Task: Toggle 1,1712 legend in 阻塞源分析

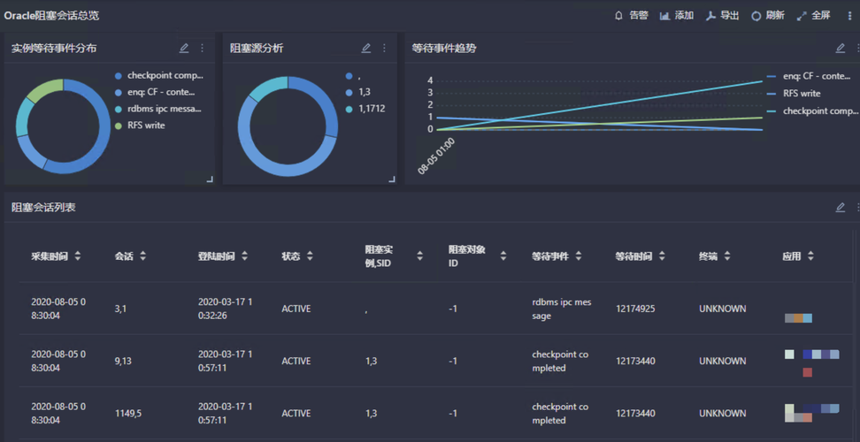Action: [x=365, y=109]
